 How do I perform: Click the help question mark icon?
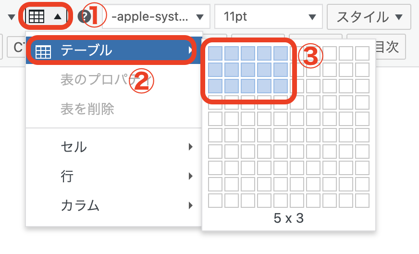pos(85,17)
